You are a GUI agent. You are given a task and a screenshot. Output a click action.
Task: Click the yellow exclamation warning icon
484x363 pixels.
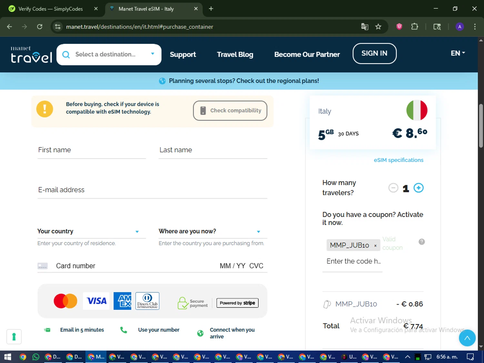pos(45,109)
